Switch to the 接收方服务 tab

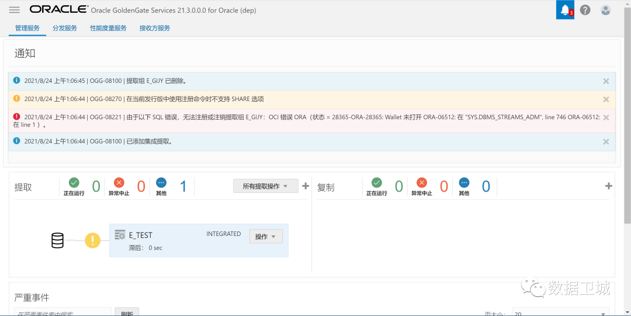pyautogui.click(x=155, y=28)
